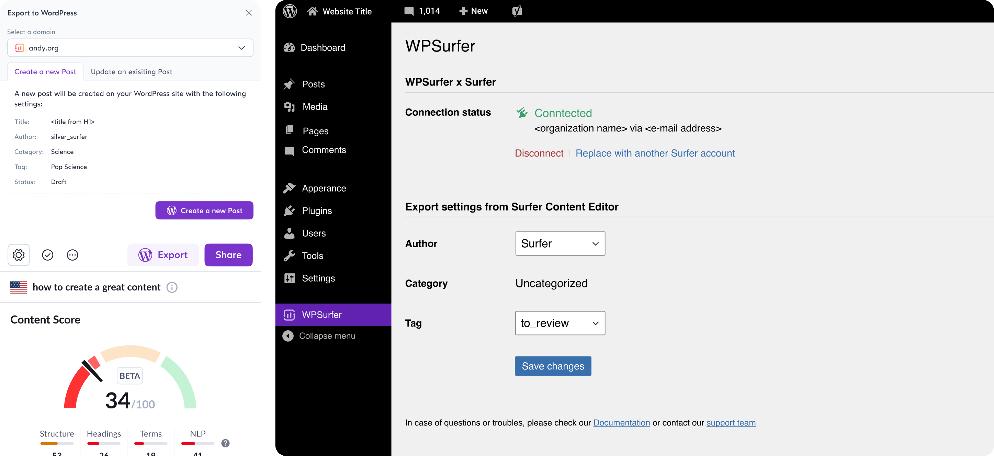Open the more options ellipsis icon

point(72,255)
